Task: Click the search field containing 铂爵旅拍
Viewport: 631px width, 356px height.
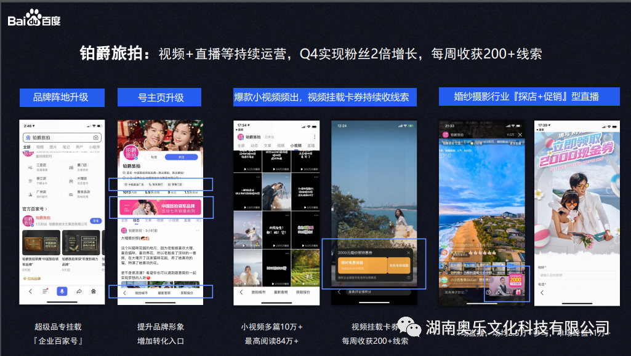Action: (62, 137)
